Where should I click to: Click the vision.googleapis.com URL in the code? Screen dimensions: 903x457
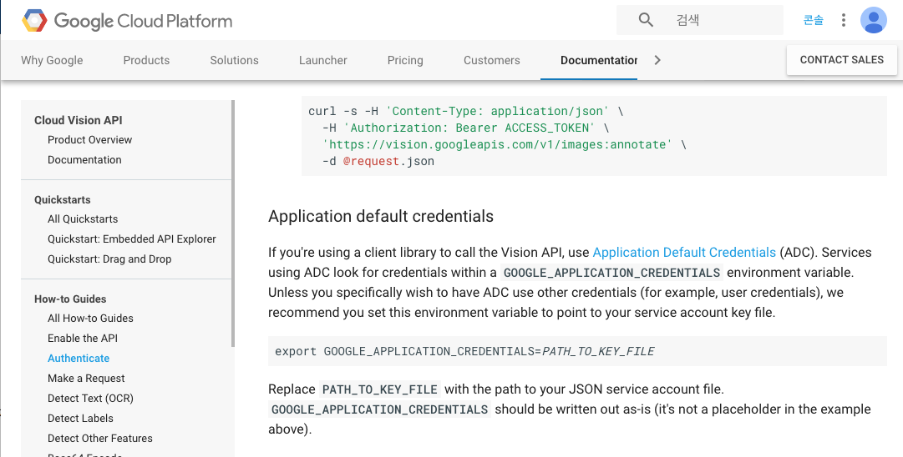pos(497,144)
